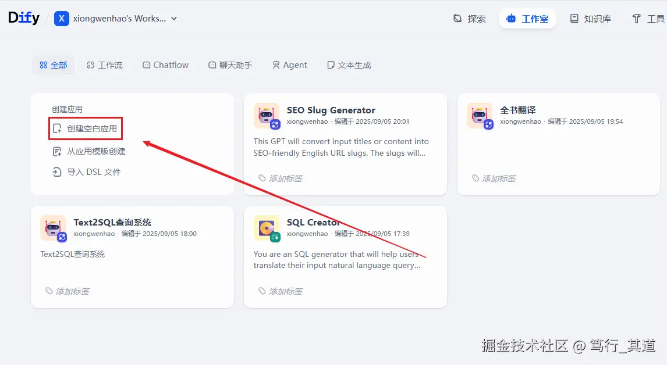Click the 工作流 workflow icon

coord(91,65)
